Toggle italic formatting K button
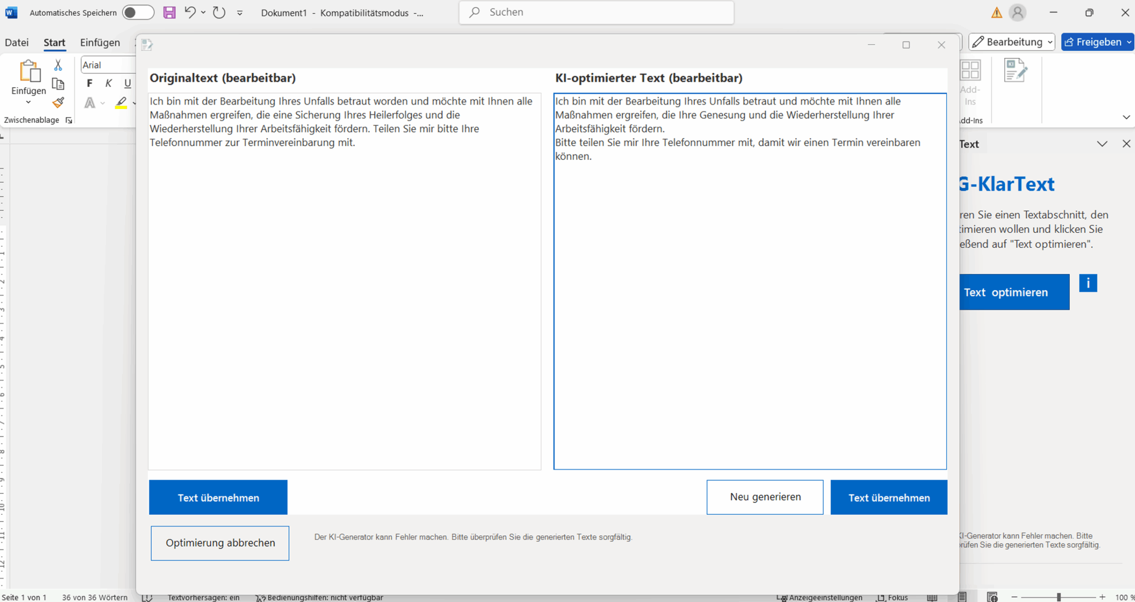The width and height of the screenshot is (1135, 602). pos(108,83)
